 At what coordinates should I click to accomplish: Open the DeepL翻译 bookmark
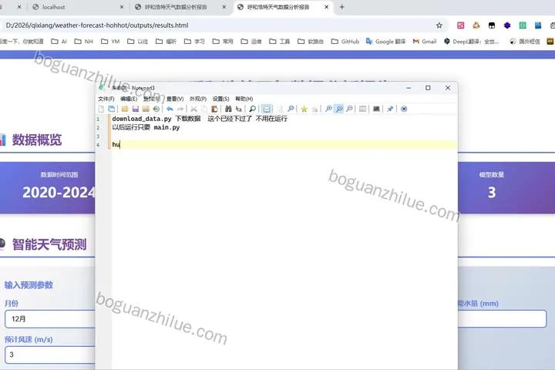472,42
